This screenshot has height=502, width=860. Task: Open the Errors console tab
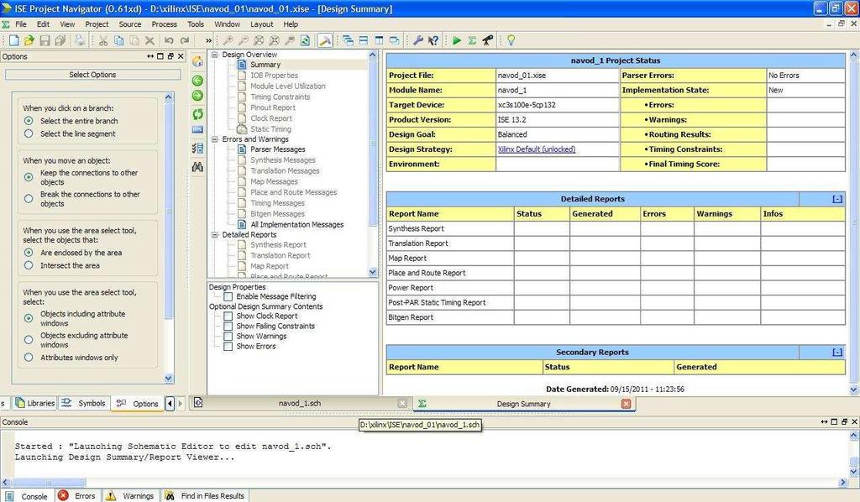click(x=77, y=496)
